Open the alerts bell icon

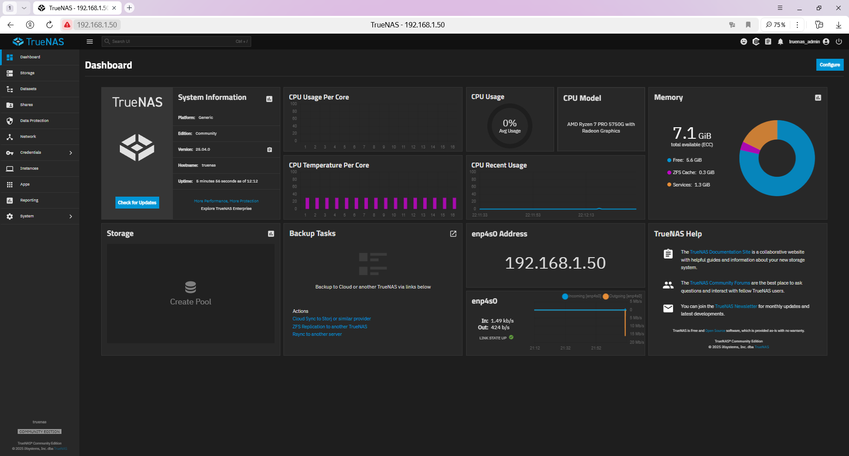[x=780, y=42]
